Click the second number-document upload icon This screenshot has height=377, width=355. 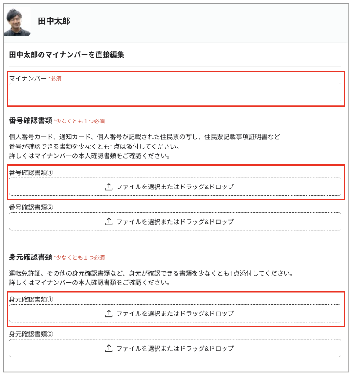109,221
